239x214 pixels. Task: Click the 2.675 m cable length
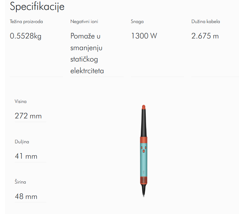pyautogui.click(x=205, y=36)
